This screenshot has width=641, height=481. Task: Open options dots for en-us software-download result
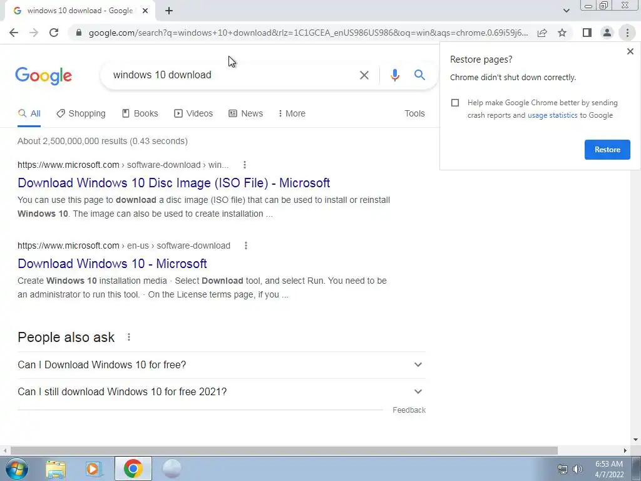[245, 246]
